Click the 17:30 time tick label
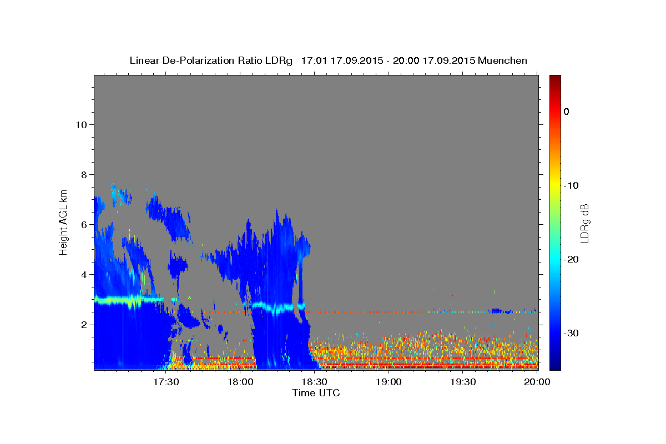The image size is (666, 444). tap(166, 382)
